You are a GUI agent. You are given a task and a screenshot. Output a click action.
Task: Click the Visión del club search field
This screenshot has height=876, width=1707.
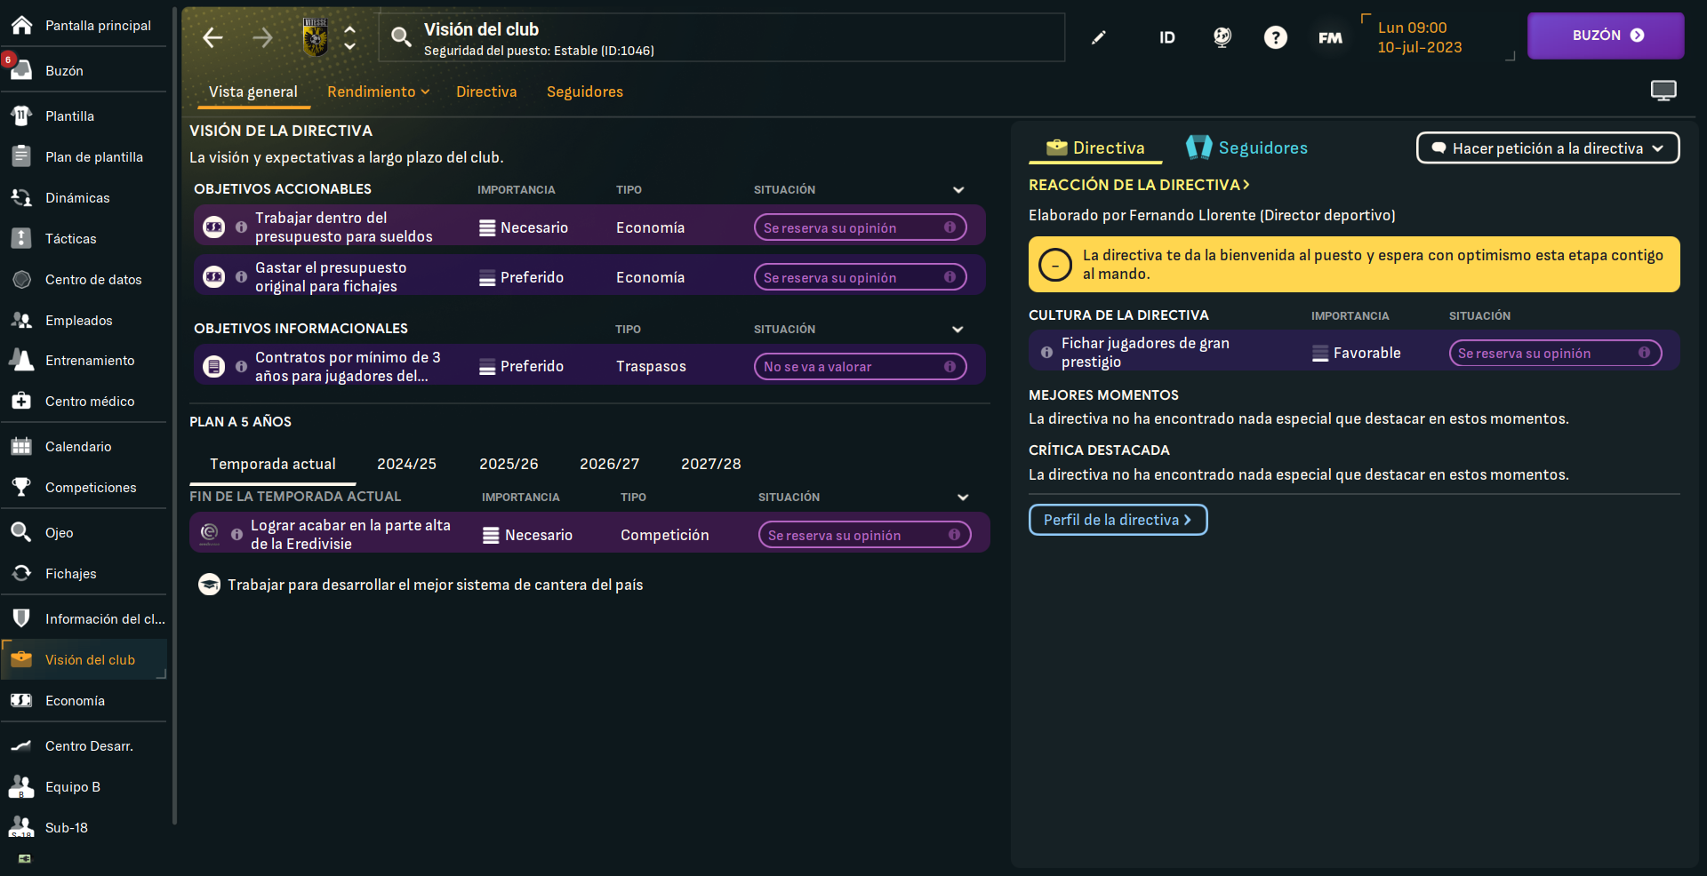coord(720,37)
